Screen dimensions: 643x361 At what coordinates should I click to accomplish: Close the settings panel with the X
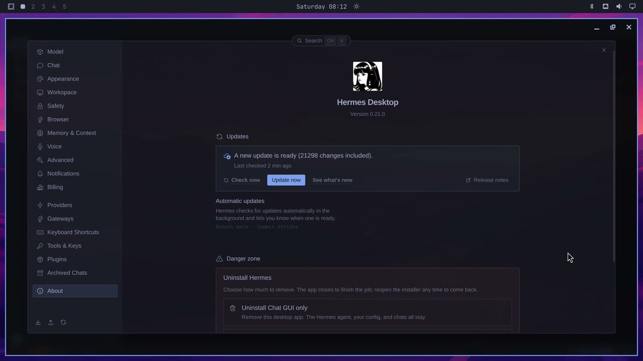point(604,50)
